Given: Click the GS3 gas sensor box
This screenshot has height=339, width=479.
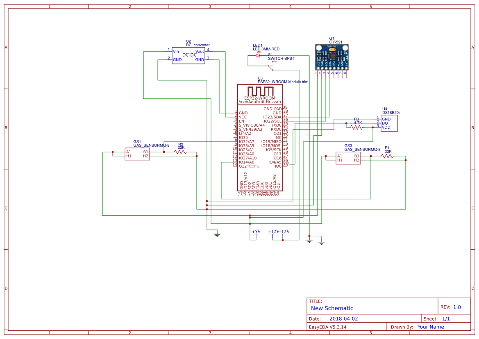Looking at the screenshot, I should click(x=348, y=158).
